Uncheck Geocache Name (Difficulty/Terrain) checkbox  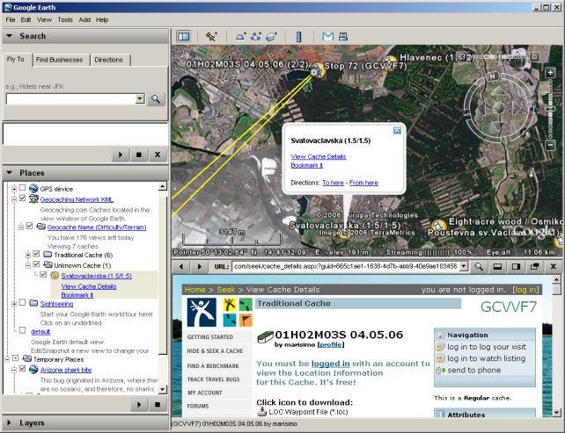point(30,226)
